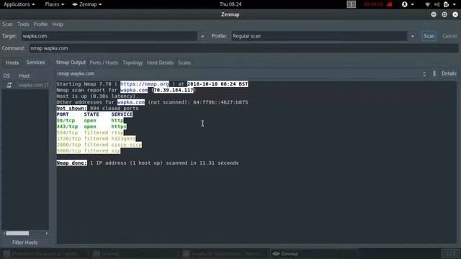
Task: Click the battery power icon
Action: click(446, 4)
